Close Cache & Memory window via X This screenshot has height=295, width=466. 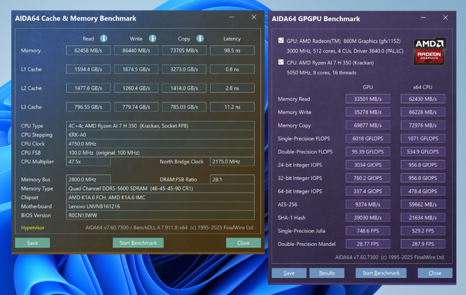click(254, 17)
